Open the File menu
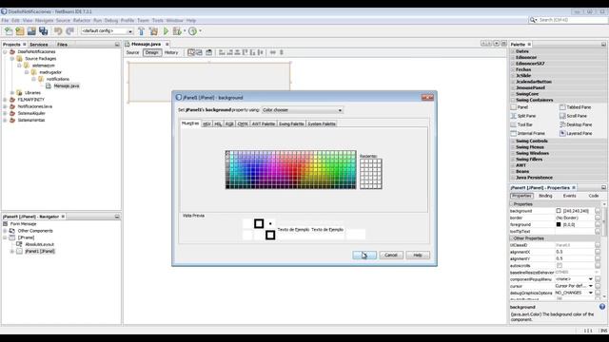Image resolution: width=609 pixels, height=342 pixels. [x=5, y=20]
